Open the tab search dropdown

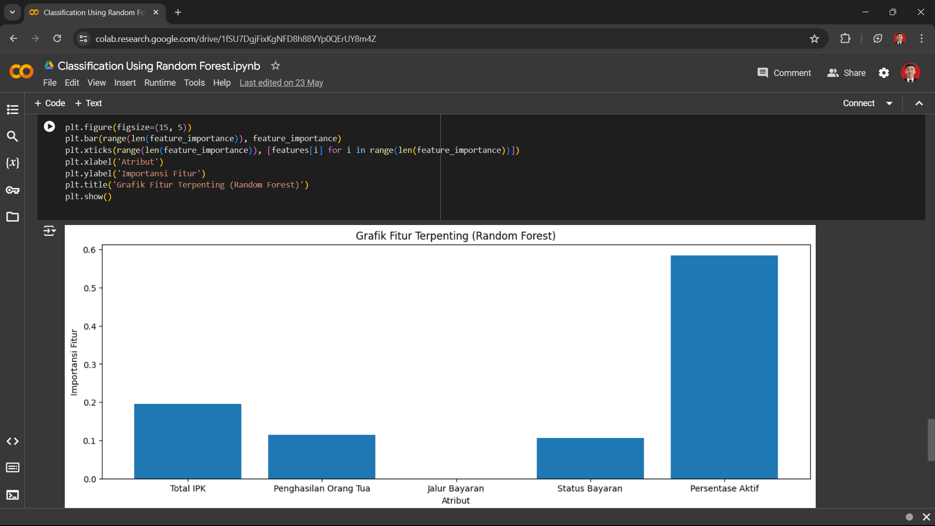click(13, 12)
